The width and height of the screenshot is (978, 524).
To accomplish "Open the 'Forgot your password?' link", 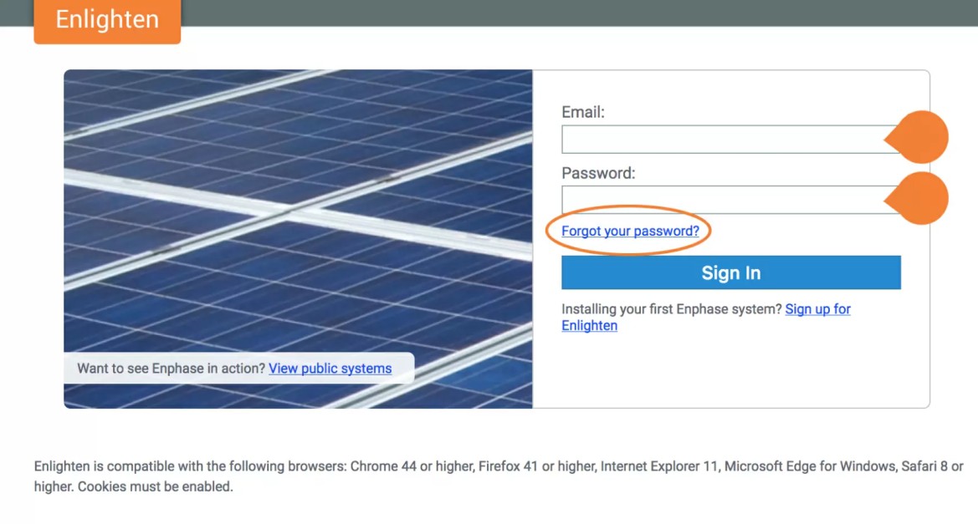I will pos(630,231).
